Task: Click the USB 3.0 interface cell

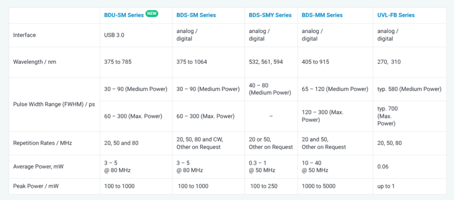Action: 114,35
